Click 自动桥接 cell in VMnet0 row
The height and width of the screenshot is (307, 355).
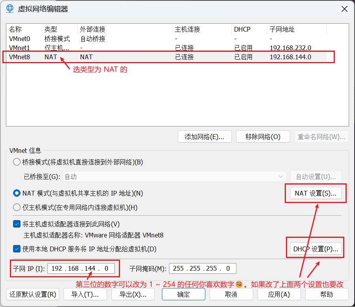pos(92,39)
